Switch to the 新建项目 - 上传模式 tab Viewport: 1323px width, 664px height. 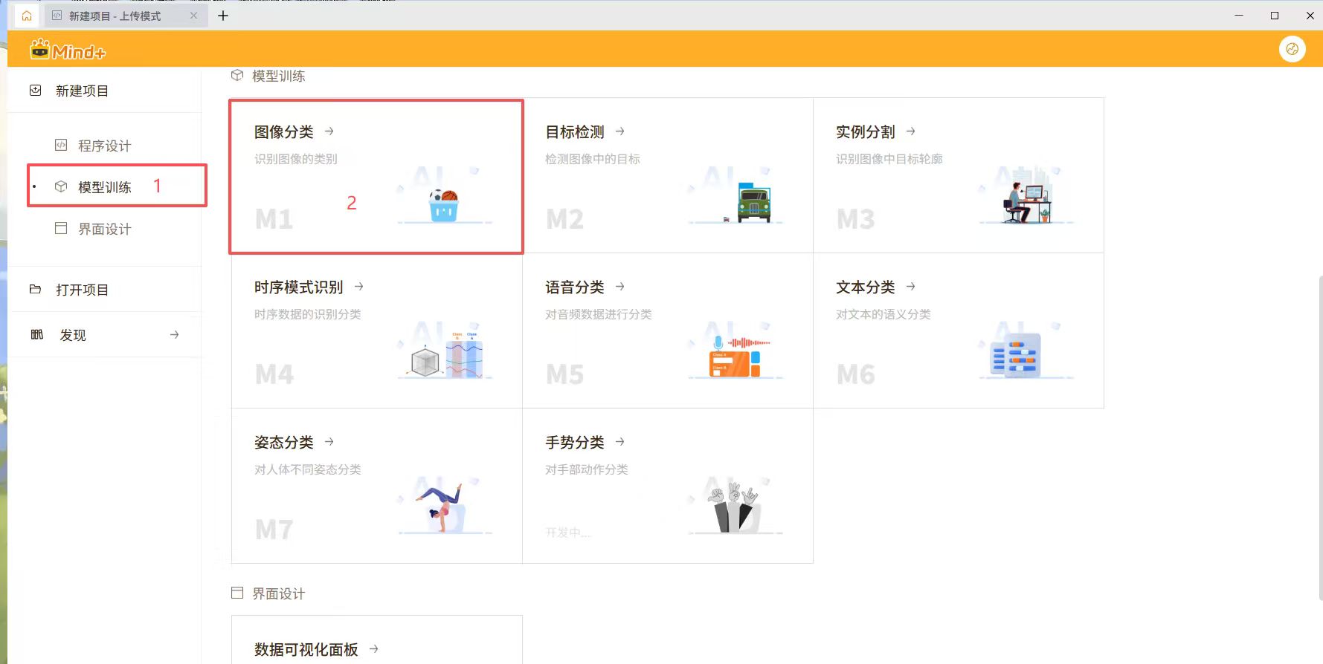coord(115,16)
